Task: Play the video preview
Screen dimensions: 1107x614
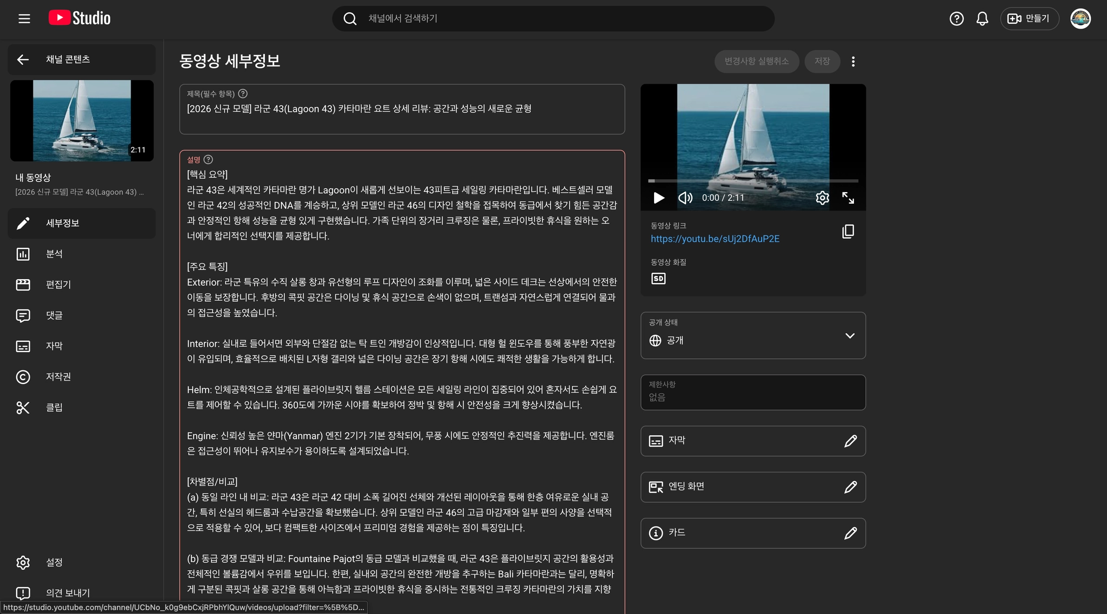Action: 659,198
